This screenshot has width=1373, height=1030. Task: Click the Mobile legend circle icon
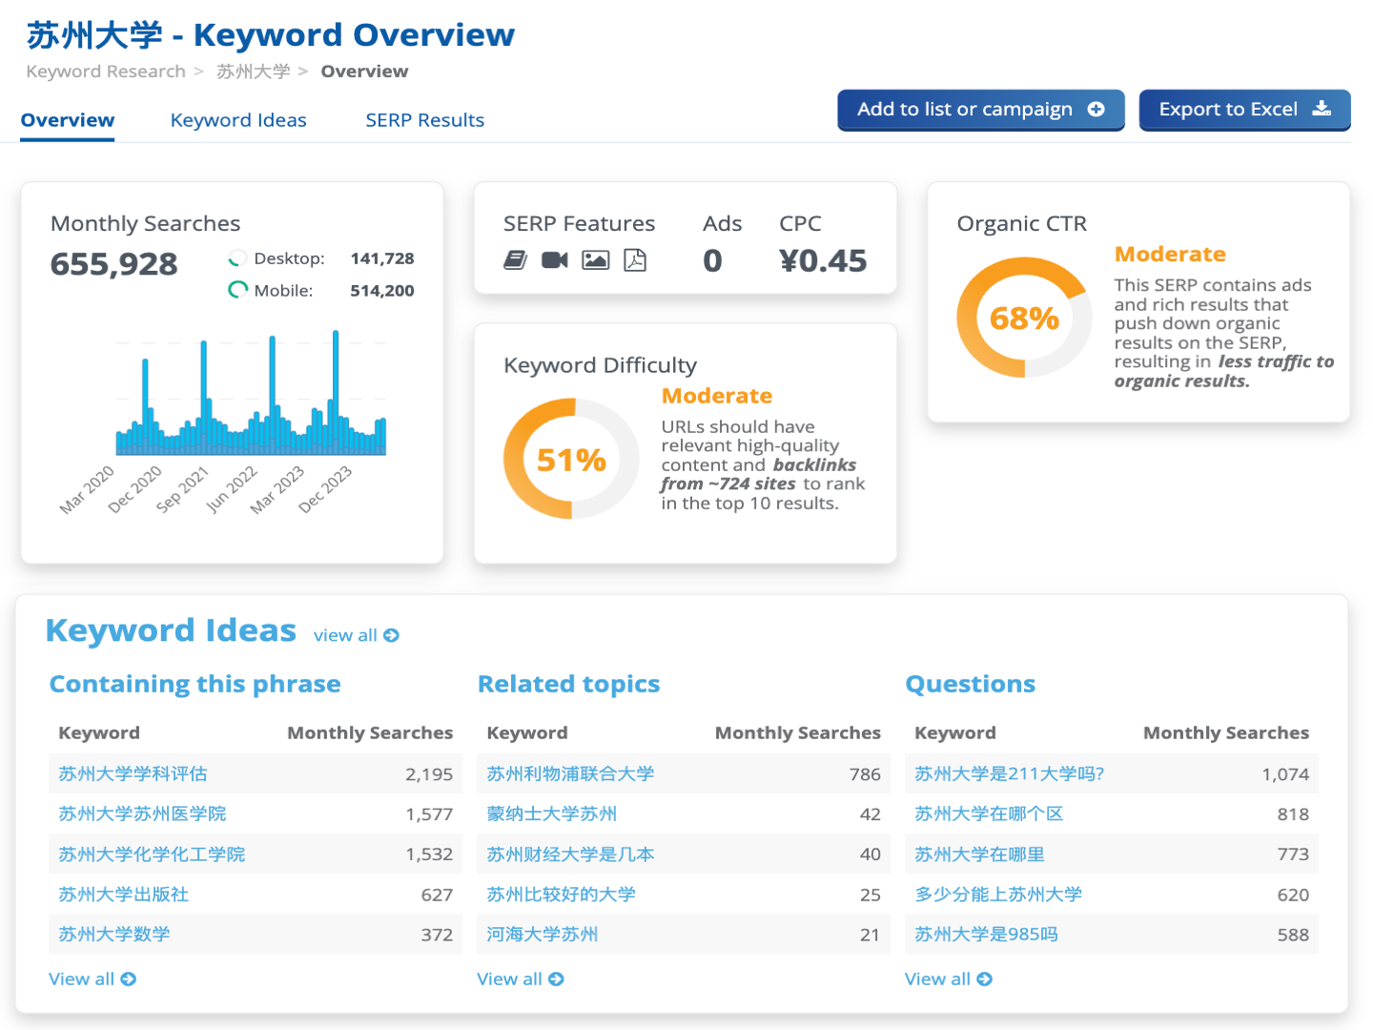(237, 291)
